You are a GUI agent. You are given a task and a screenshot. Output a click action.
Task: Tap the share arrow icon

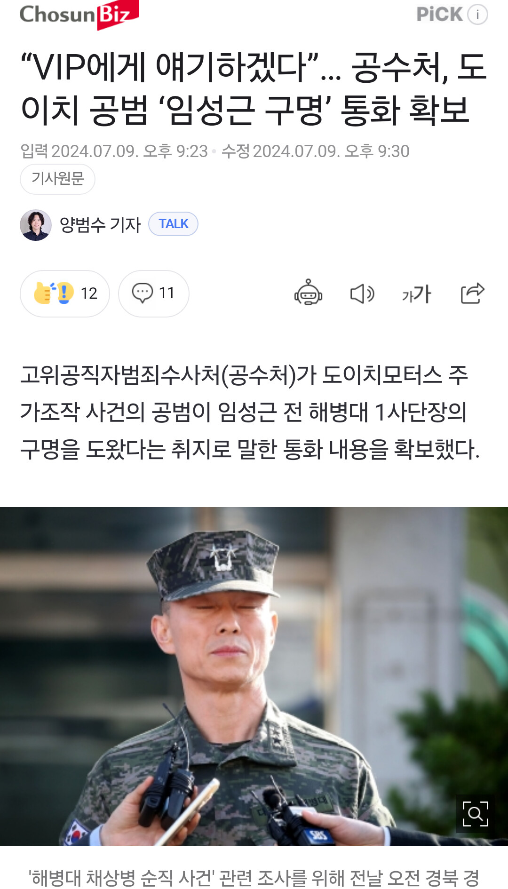point(472,293)
